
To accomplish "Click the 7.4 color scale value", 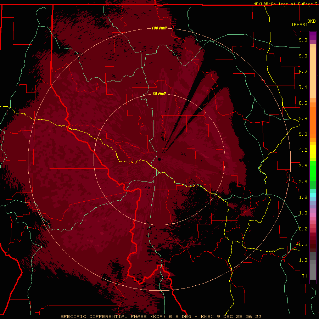I will click(303, 87).
